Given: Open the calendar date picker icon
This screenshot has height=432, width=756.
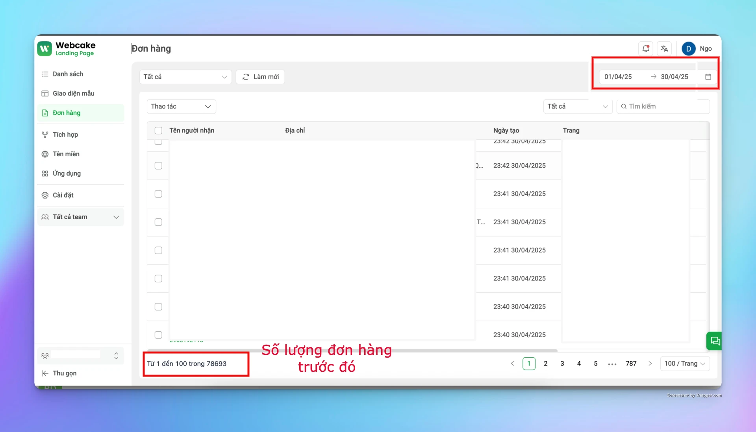Looking at the screenshot, I should coord(708,77).
